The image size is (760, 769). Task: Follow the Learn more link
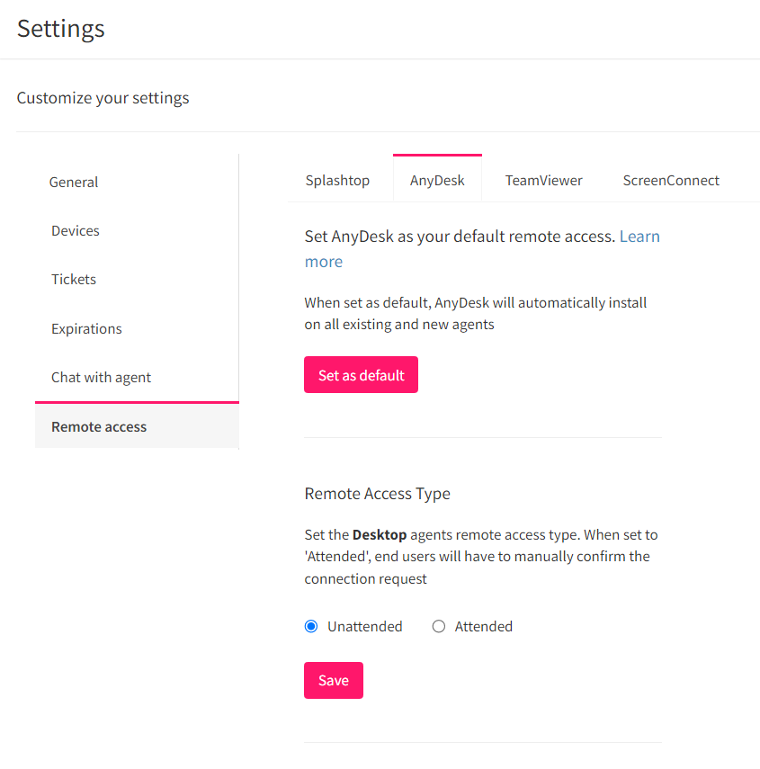(639, 237)
